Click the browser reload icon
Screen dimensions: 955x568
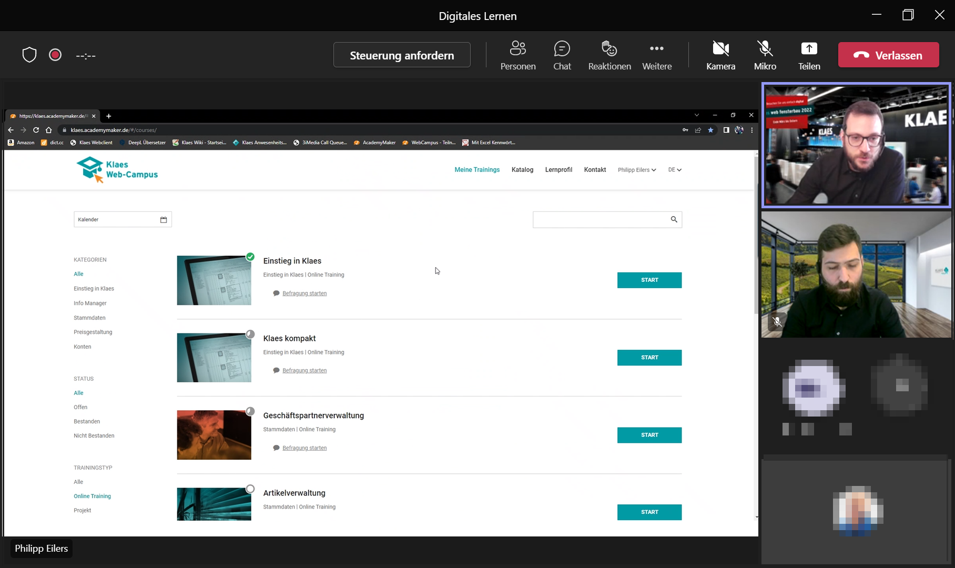[36, 130]
